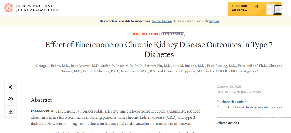Screen dimensions: 291x133
Task: Click the Original Article label
Action: click(x=146, y=34)
